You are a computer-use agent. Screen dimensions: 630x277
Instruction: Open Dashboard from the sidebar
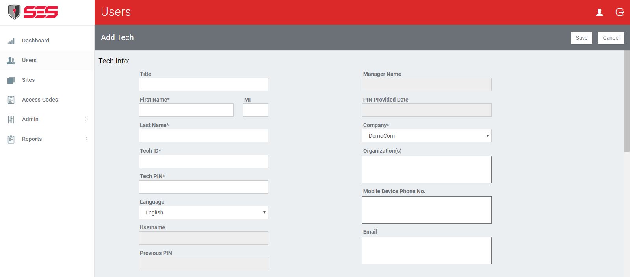(x=47, y=41)
